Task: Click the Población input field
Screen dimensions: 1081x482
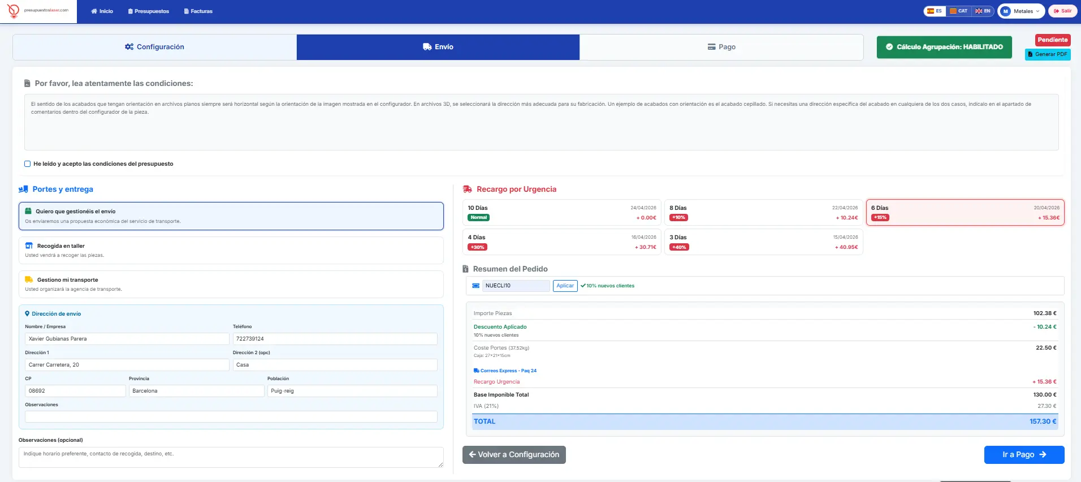Action: (352, 391)
